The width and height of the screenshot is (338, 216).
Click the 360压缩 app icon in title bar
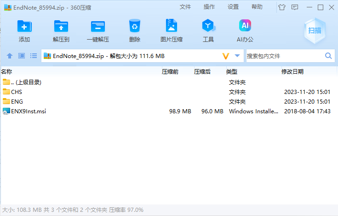point(8,7)
